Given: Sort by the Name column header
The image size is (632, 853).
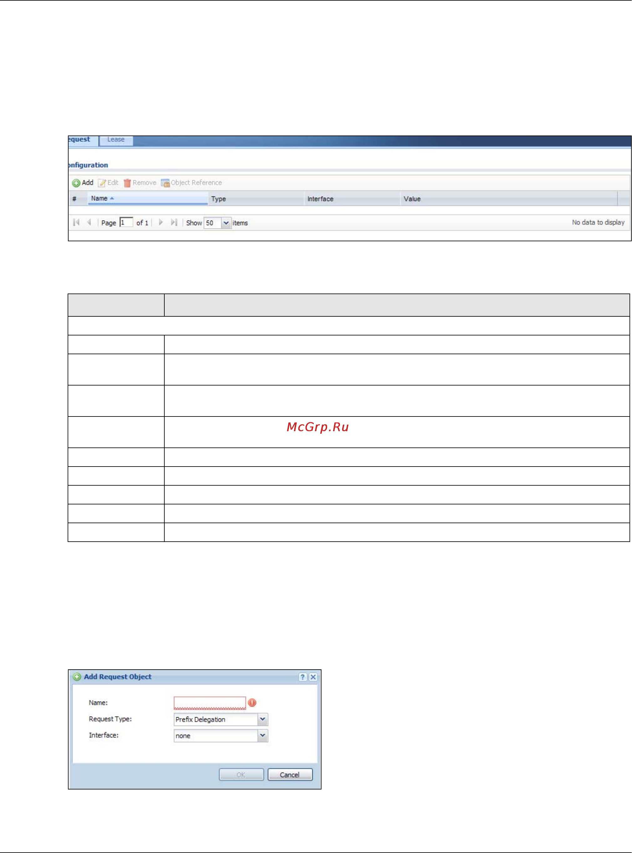Looking at the screenshot, I should tap(148, 198).
